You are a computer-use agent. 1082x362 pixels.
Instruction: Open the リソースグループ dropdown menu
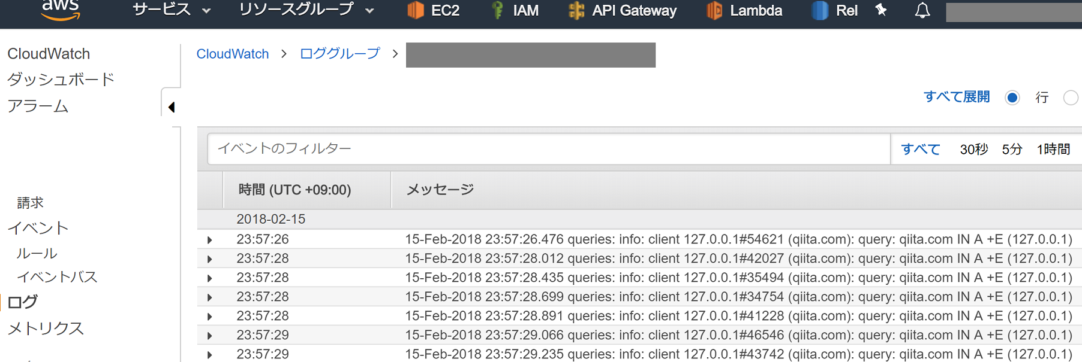306,10
